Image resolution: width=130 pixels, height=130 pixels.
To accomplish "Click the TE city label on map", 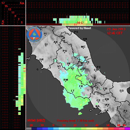I will (x=88, y=62).
